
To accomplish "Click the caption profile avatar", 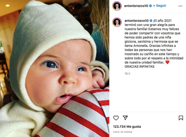I will [x=117, y=22].
